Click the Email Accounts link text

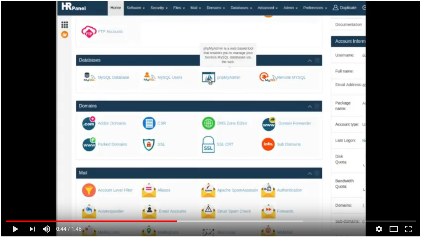pyautogui.click(x=173, y=211)
